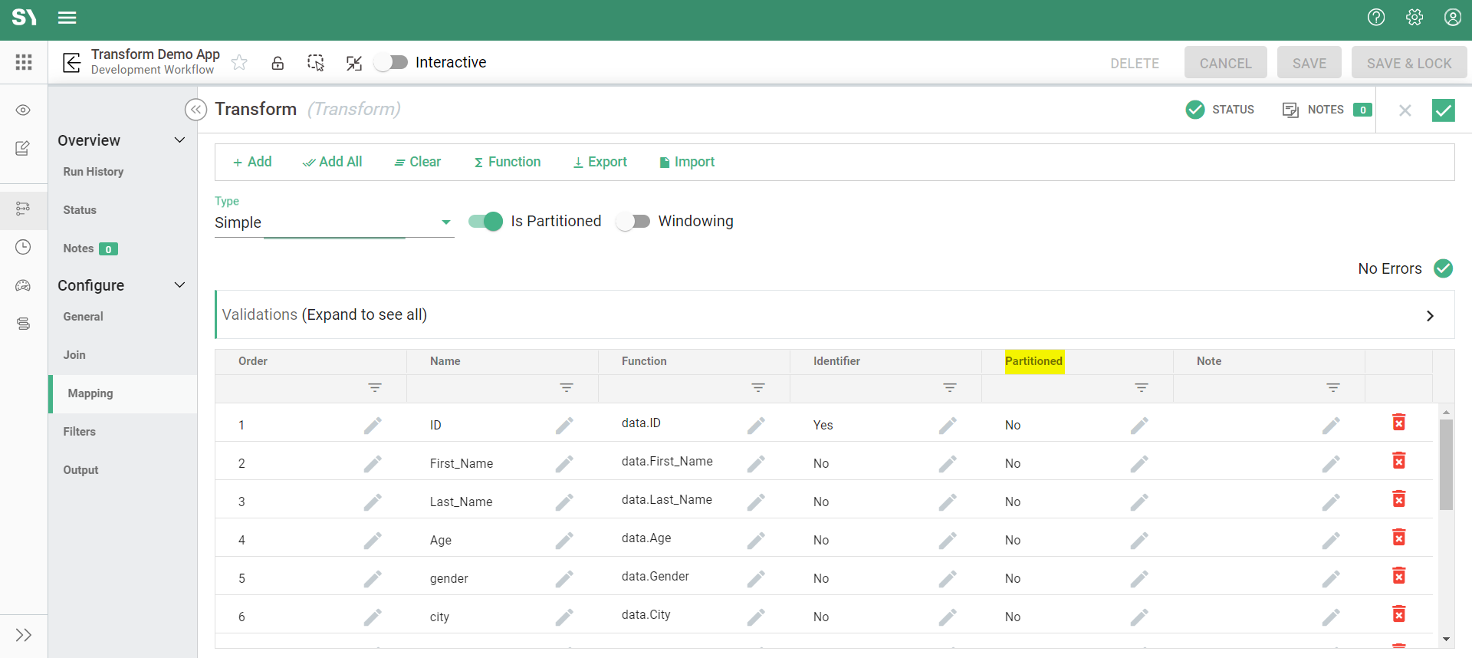Click the Add All button

tap(332, 162)
